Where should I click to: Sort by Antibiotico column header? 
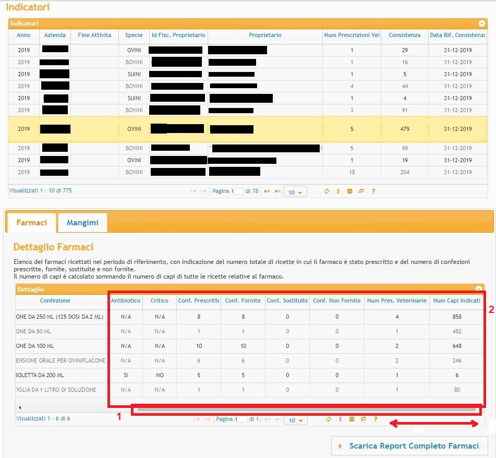[x=126, y=300]
